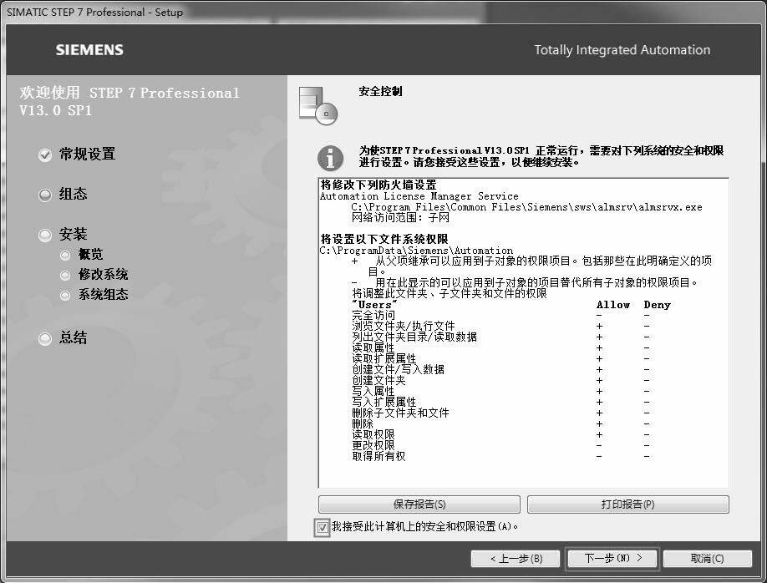The height and width of the screenshot is (583, 767).
Task: Click the 网络访问范围: 子网 line
Action: (400, 218)
